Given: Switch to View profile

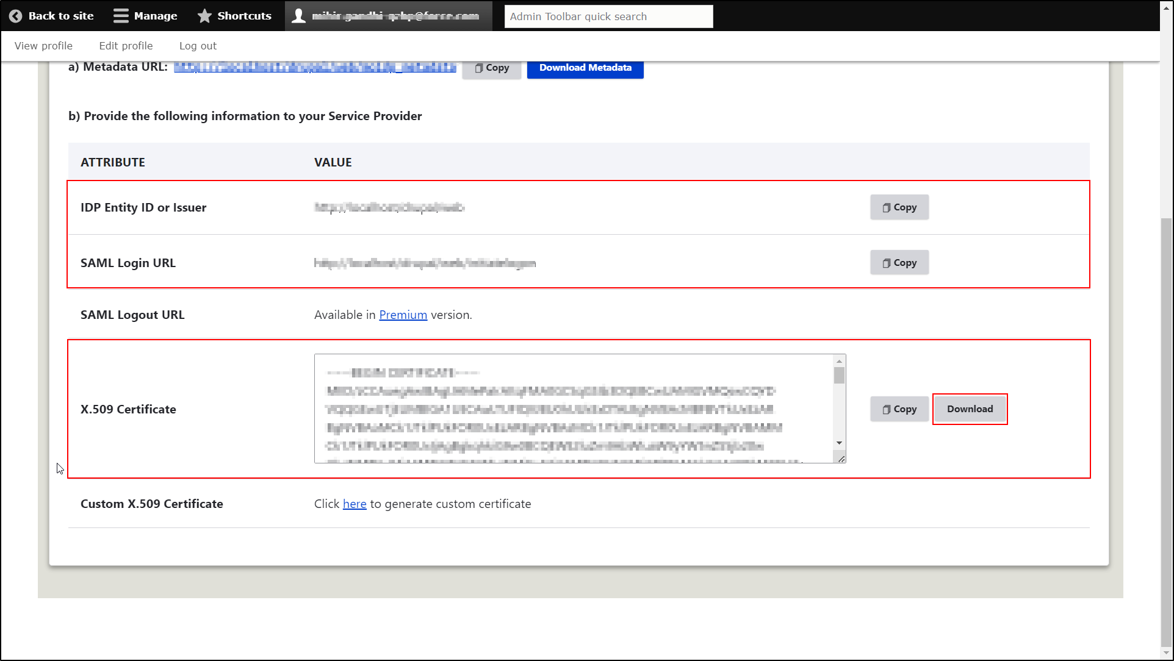Looking at the screenshot, I should click(x=43, y=46).
